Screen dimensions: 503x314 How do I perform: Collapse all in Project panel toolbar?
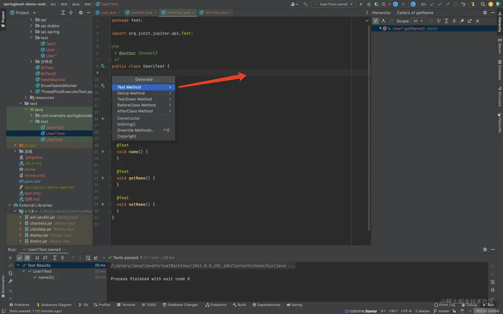(71, 13)
